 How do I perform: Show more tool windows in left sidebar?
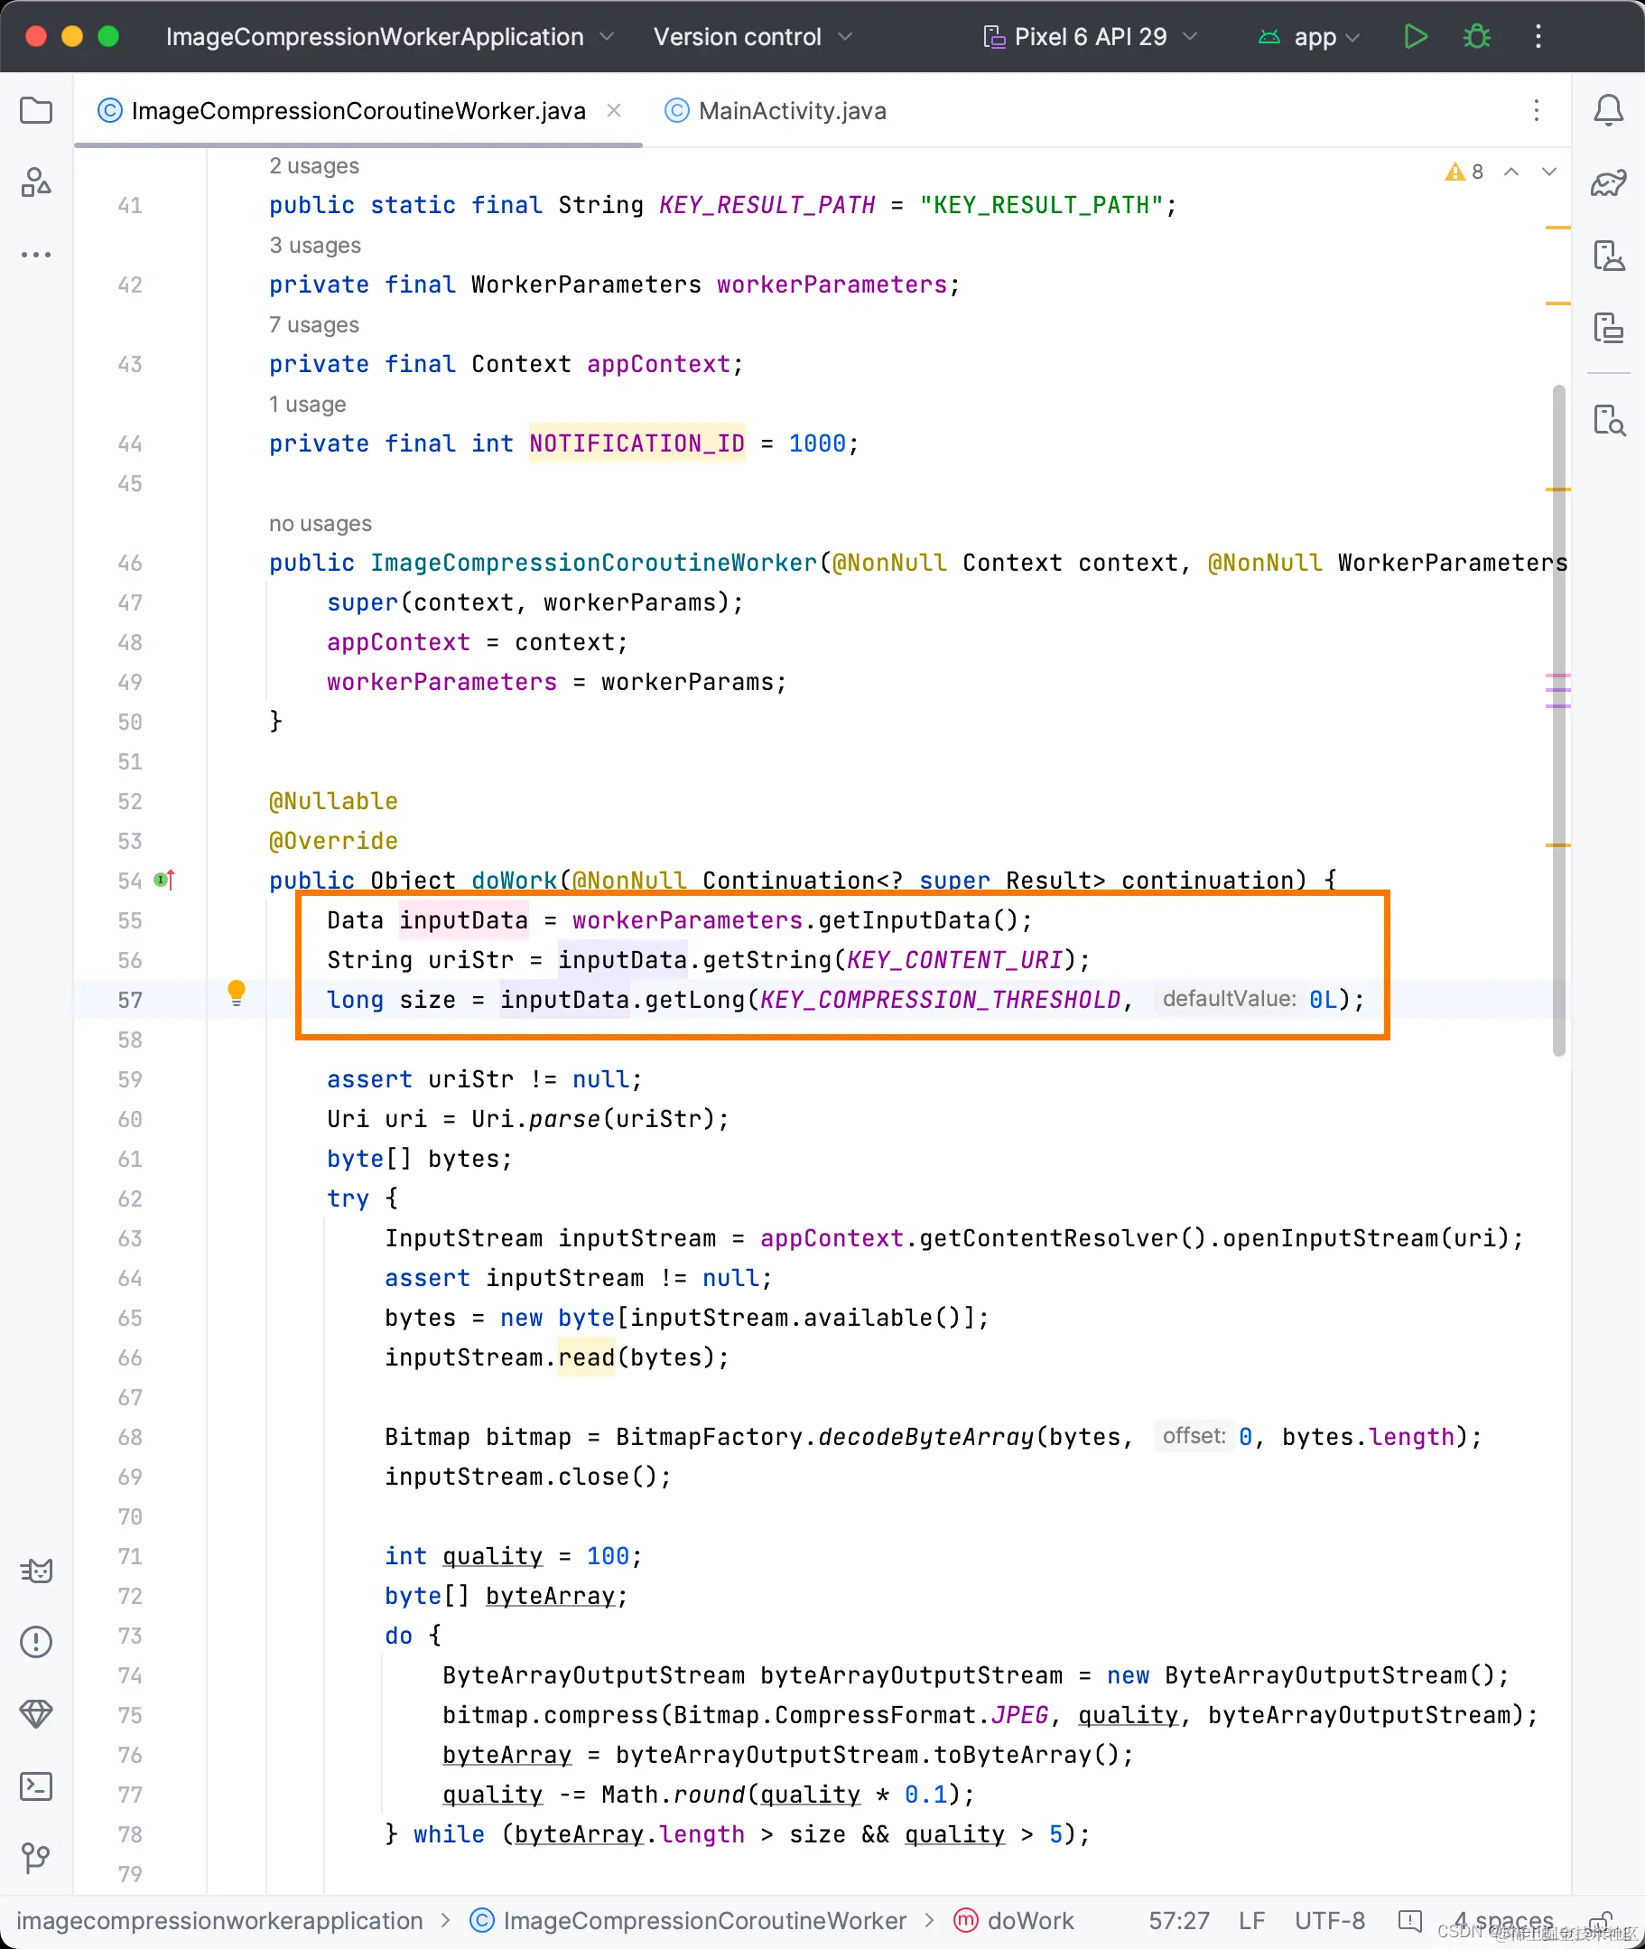[35, 254]
